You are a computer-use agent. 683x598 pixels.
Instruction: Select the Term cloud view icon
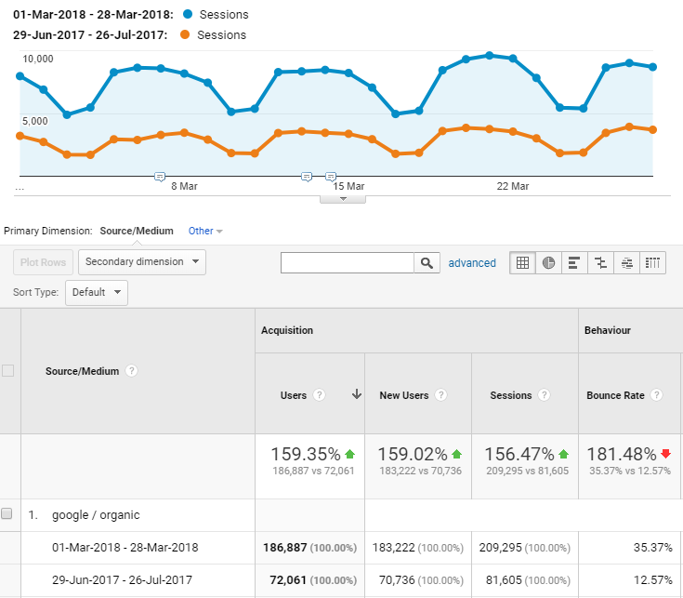(627, 263)
